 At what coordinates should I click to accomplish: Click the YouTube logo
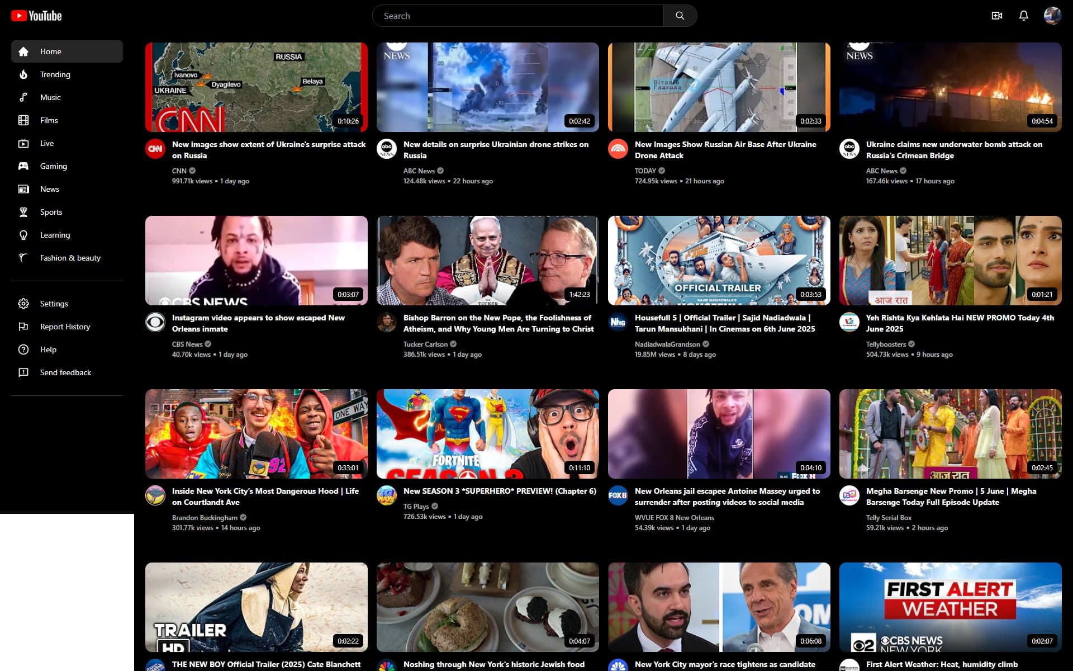tap(36, 16)
